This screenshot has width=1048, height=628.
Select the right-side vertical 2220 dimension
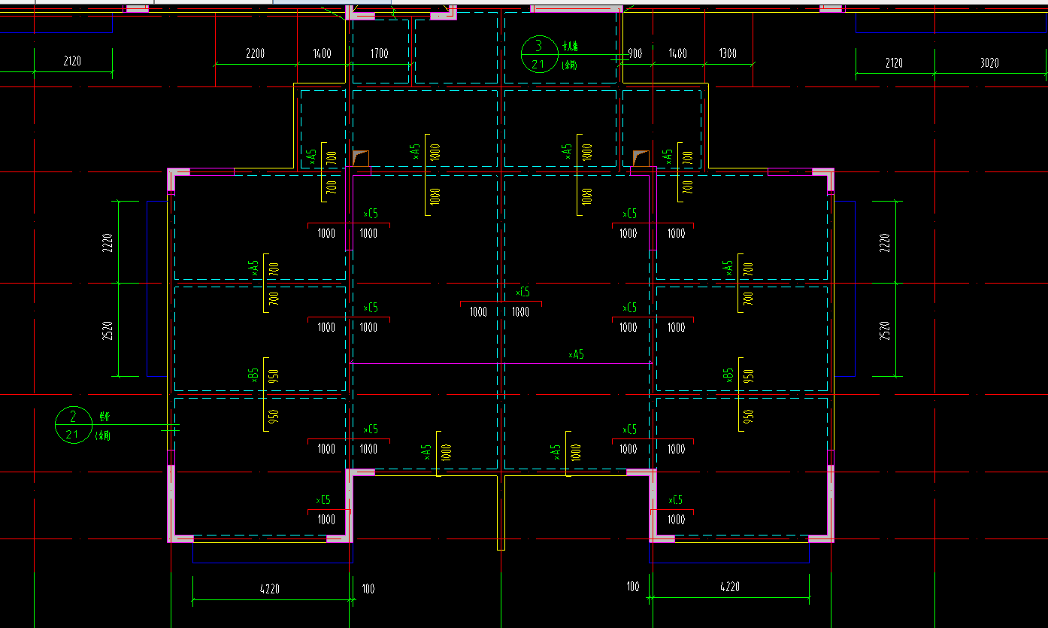(884, 242)
